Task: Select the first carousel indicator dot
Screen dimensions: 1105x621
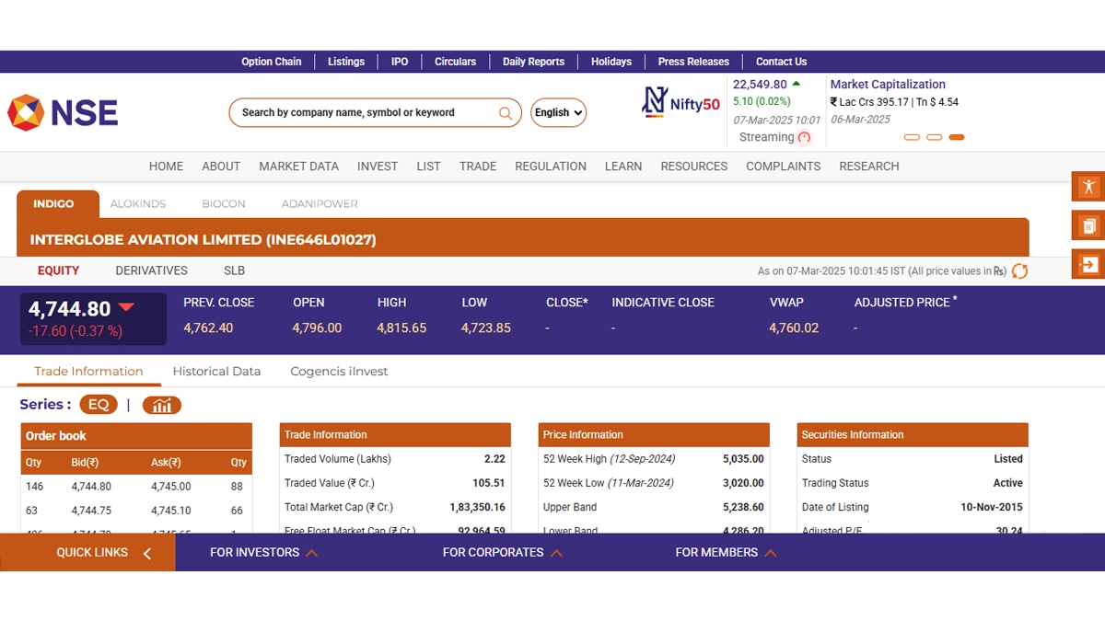Action: [x=912, y=138]
